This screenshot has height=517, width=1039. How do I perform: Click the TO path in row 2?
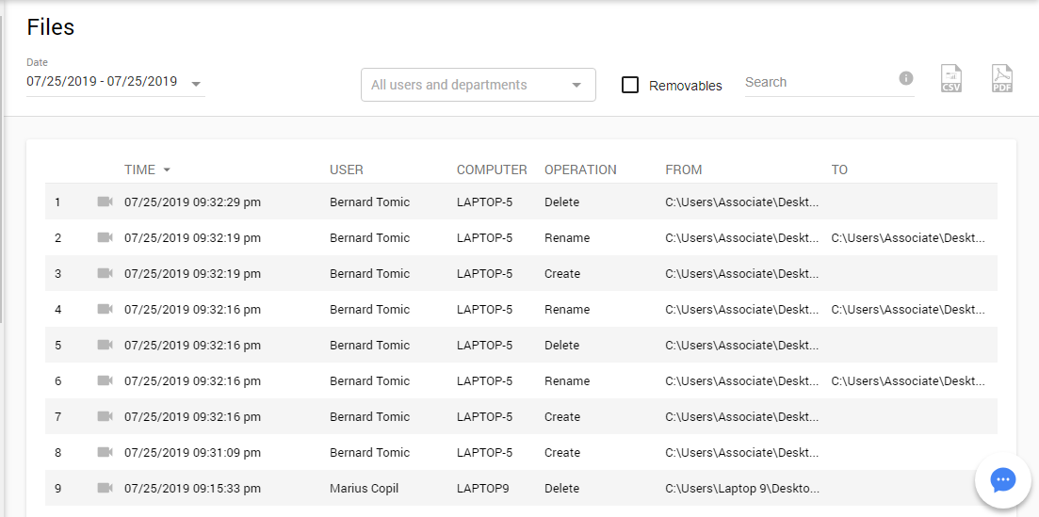[x=908, y=238]
